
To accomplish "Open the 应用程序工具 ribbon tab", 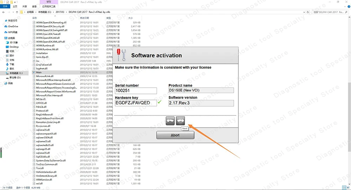I will (48, 6).
